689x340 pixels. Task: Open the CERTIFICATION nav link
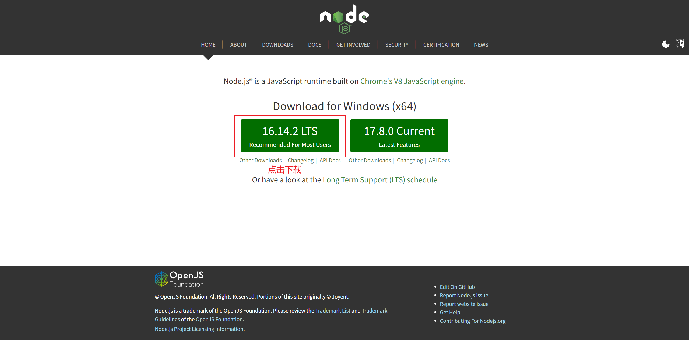(441, 45)
